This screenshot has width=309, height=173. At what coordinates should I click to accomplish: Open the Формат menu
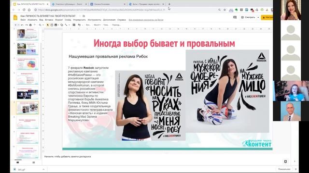click(x=59, y=20)
